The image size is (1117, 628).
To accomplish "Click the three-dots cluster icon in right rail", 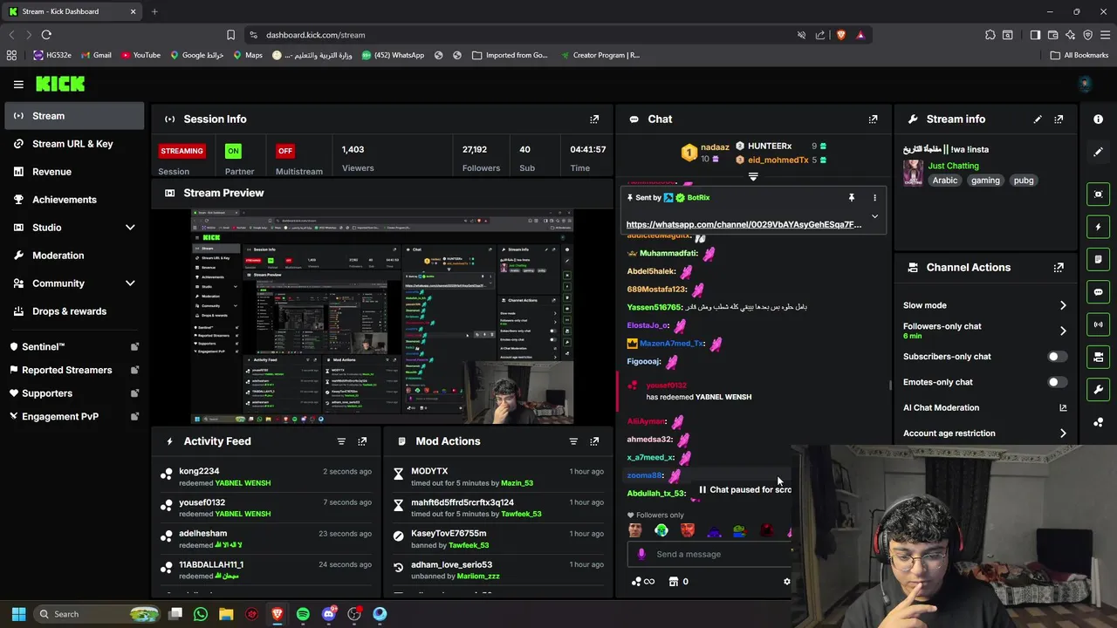I will (1099, 422).
